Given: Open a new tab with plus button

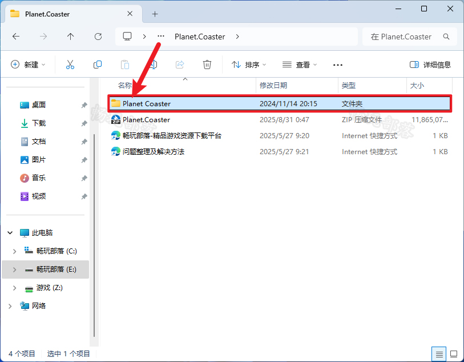Looking at the screenshot, I should pyautogui.click(x=155, y=14).
